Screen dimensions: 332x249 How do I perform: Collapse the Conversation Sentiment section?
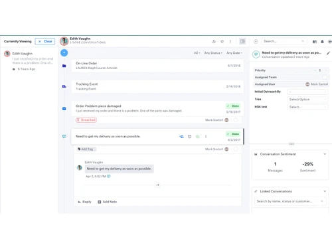click(x=325, y=154)
